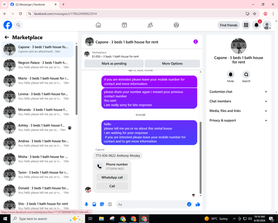Expand Media, files and links section
278x223 pixels.
[x=239, y=111]
